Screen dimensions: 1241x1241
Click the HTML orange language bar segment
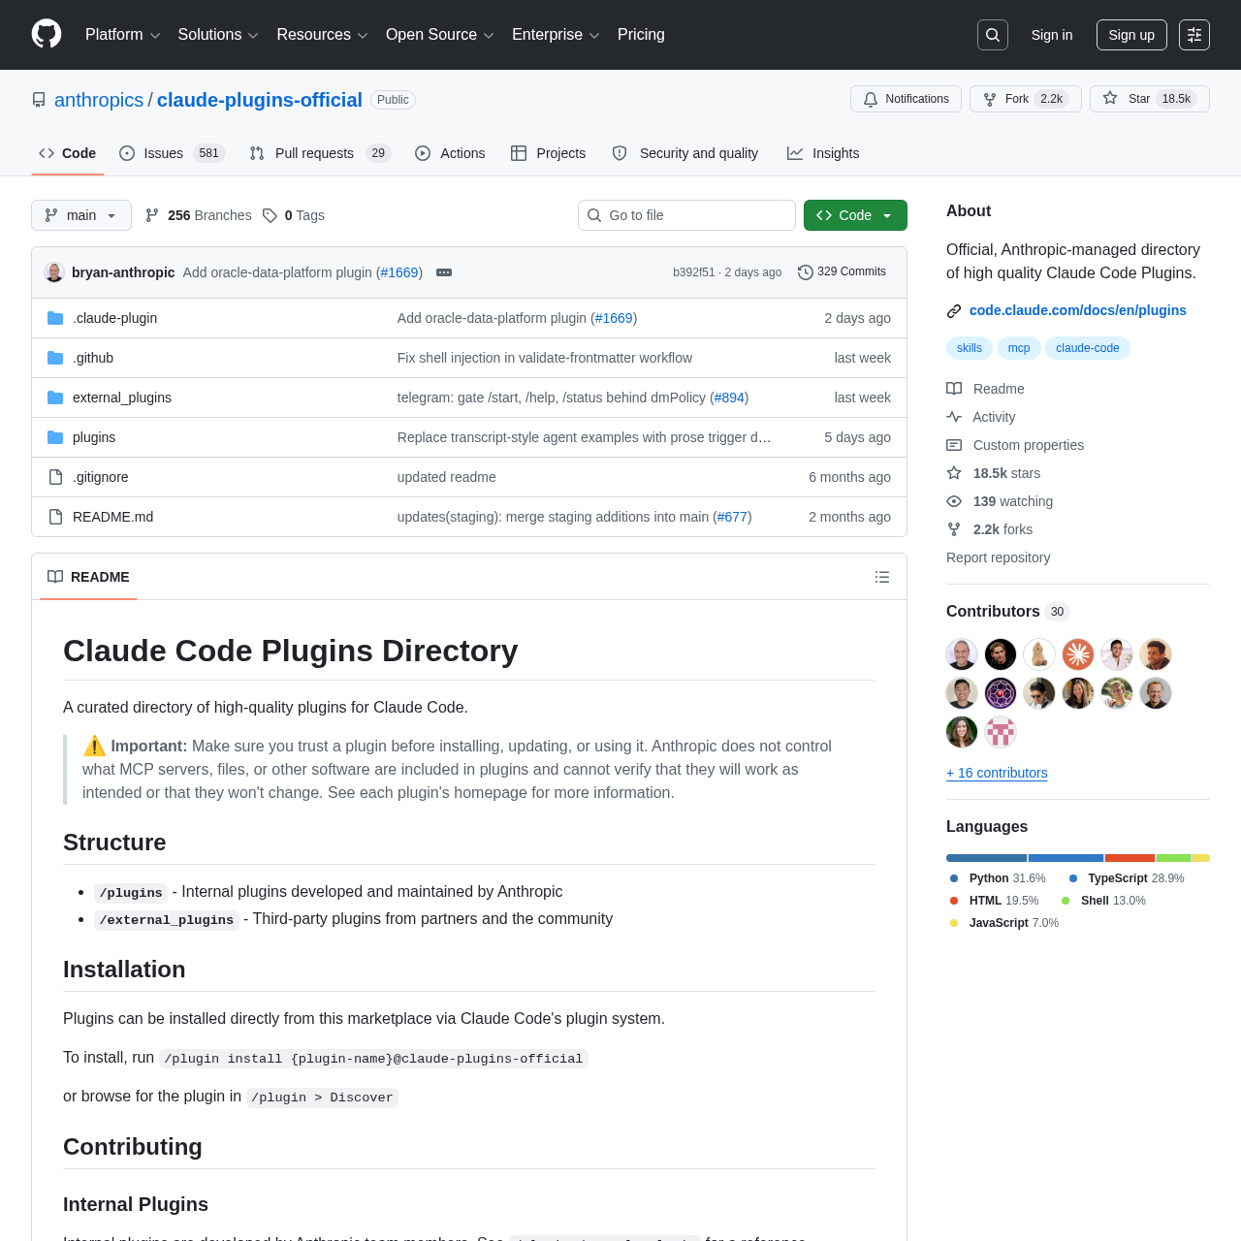(x=1130, y=858)
